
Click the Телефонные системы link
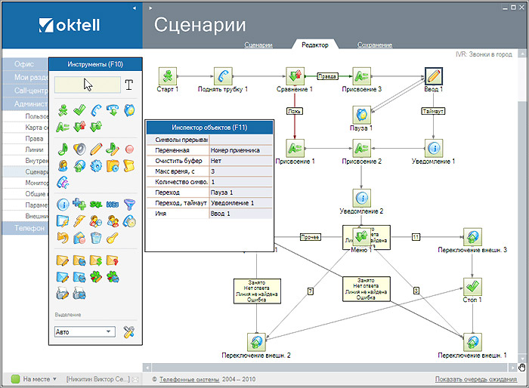[x=189, y=379]
